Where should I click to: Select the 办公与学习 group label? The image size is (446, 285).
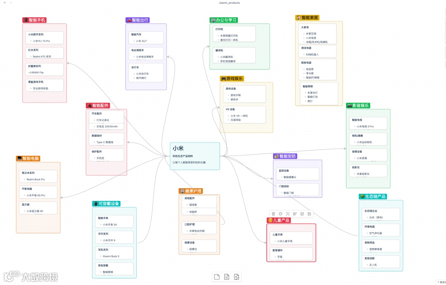223,20
